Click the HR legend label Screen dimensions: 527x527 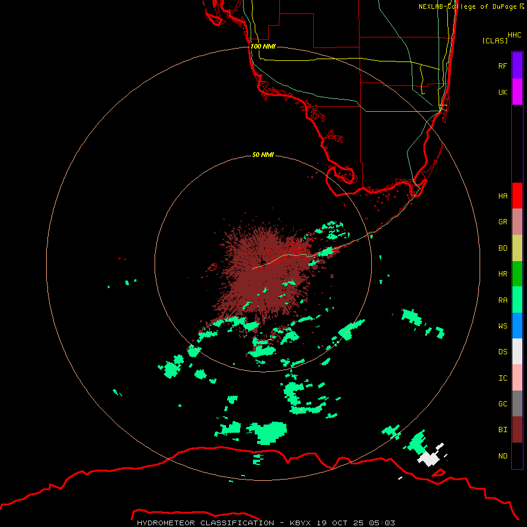tap(503, 274)
